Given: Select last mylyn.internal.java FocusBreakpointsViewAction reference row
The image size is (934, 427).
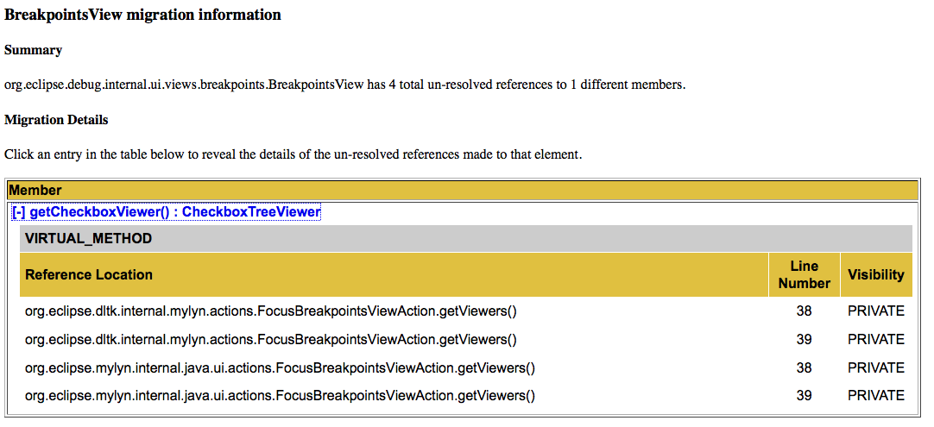Looking at the screenshot, I should click(466, 396).
